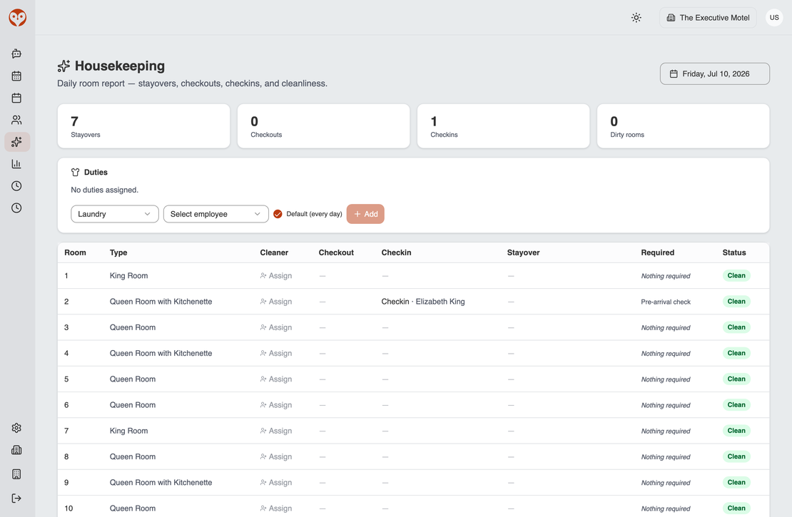792x517 pixels.
Task: Open the robot assistant sidebar icon
Action: [16, 53]
